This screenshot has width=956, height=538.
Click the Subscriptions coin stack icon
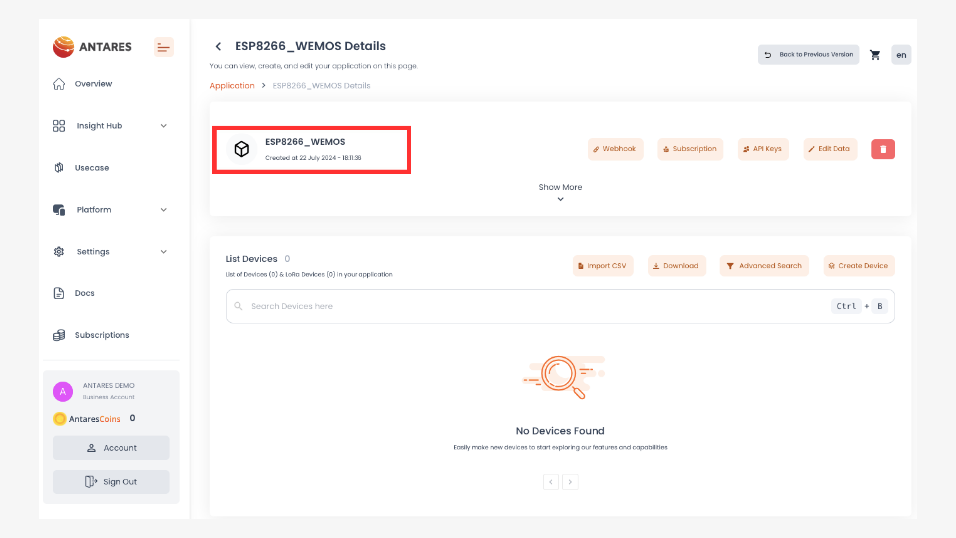59,335
